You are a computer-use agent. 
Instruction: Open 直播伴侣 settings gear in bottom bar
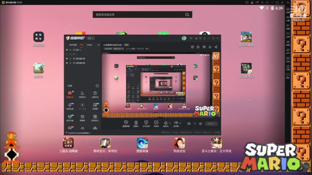(x=200, y=124)
